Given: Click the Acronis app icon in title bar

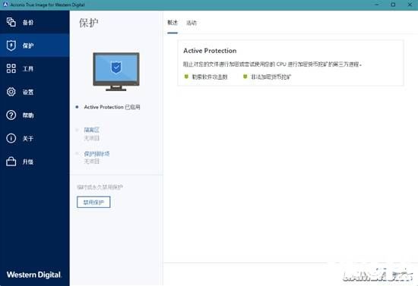Looking at the screenshot, I should pos(5,5).
